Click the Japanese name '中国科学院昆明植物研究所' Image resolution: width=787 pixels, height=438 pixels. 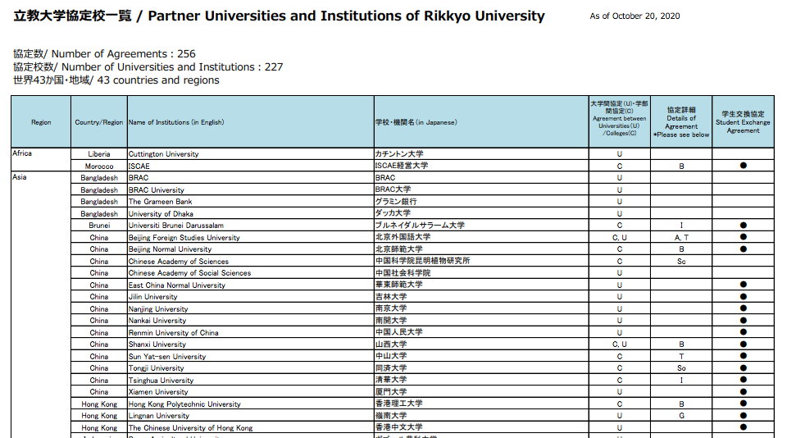pyautogui.click(x=423, y=261)
